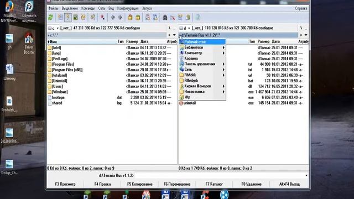Screen dimensions: 354x199
Task: Click the directory tree view toolbar icon
Action: point(84,17)
